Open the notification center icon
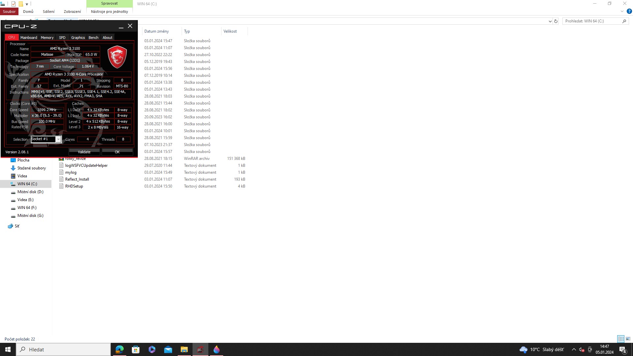633x356 pixels. (x=623, y=350)
